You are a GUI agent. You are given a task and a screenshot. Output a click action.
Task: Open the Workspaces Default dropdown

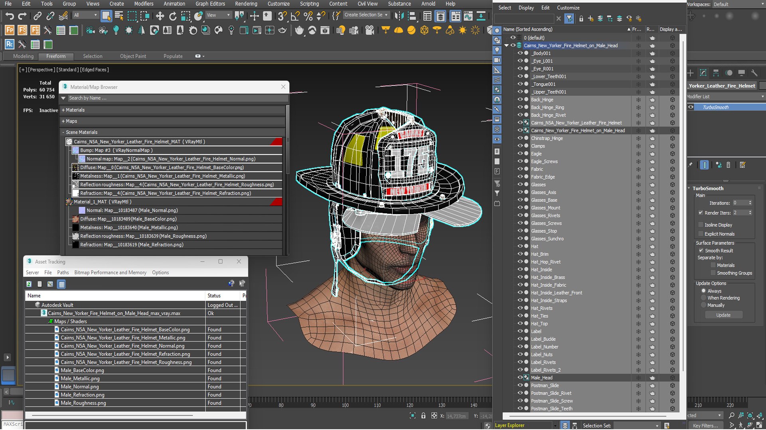738,4
